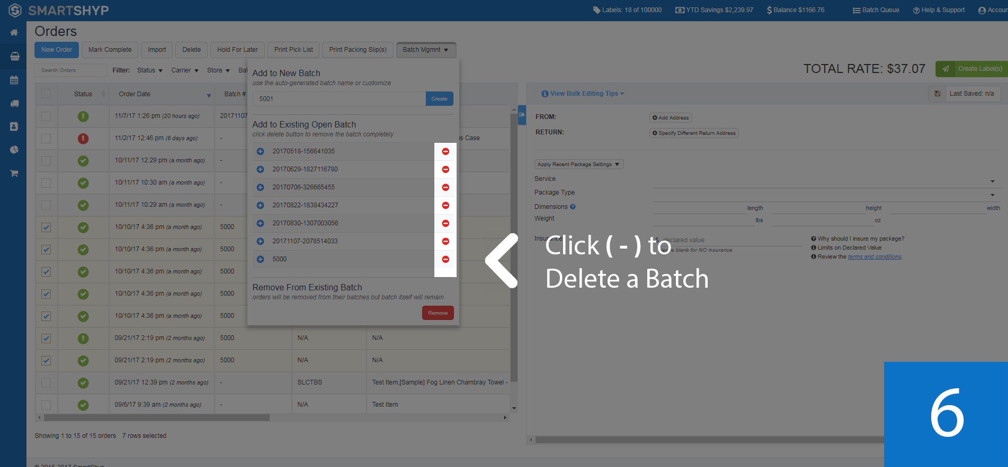Uncheck the 09/21/17 2:19 pm error-status order
Image resolution: width=1008 pixels, height=467 pixels.
[x=46, y=338]
